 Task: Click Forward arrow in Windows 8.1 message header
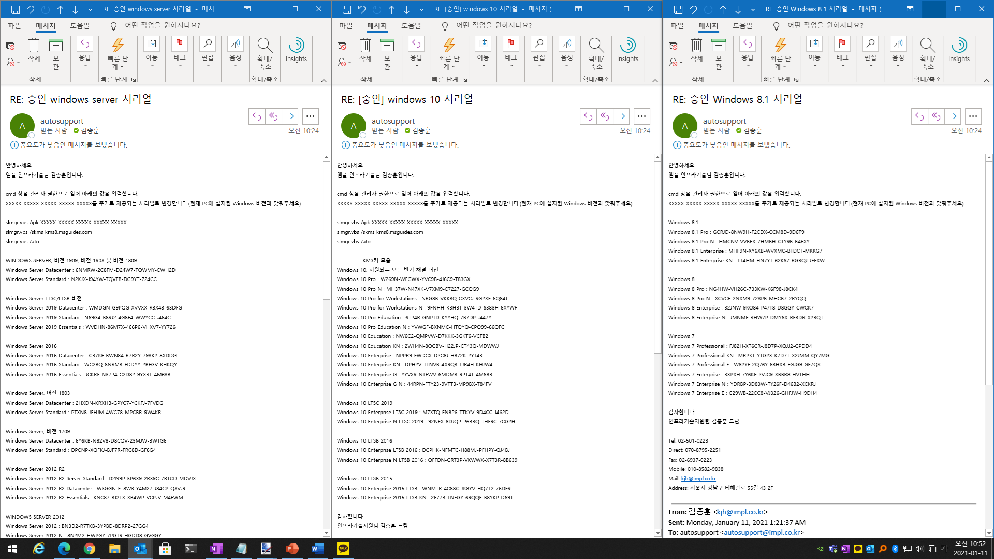(x=953, y=116)
